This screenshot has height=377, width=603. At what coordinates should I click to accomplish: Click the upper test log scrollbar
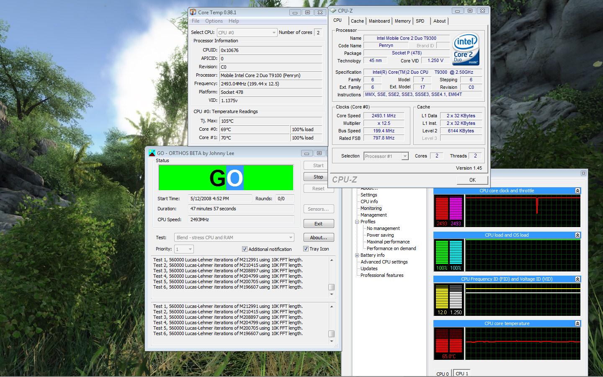(x=331, y=276)
